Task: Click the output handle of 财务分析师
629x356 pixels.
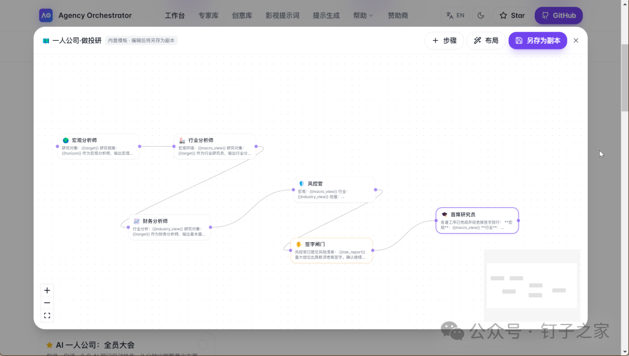Action: (x=211, y=227)
